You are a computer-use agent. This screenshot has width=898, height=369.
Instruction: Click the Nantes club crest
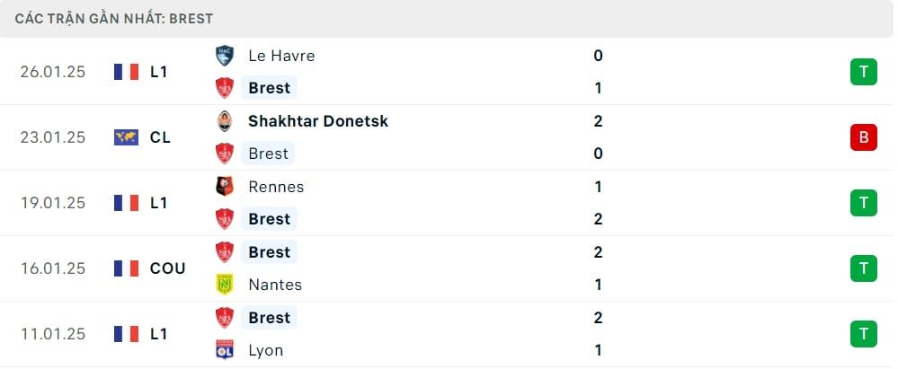point(225,285)
